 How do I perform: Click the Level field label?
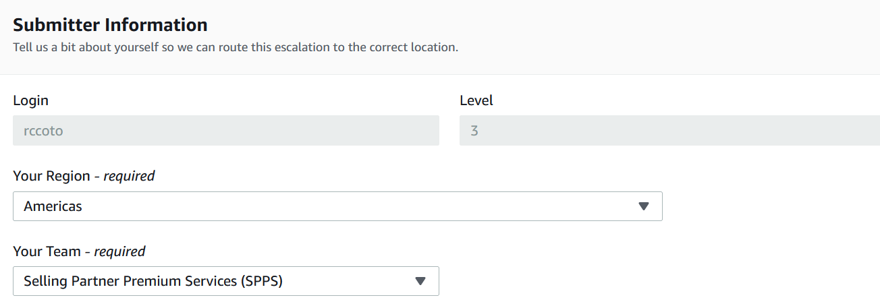tap(476, 101)
